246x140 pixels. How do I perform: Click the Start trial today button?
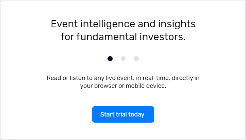(x=123, y=114)
